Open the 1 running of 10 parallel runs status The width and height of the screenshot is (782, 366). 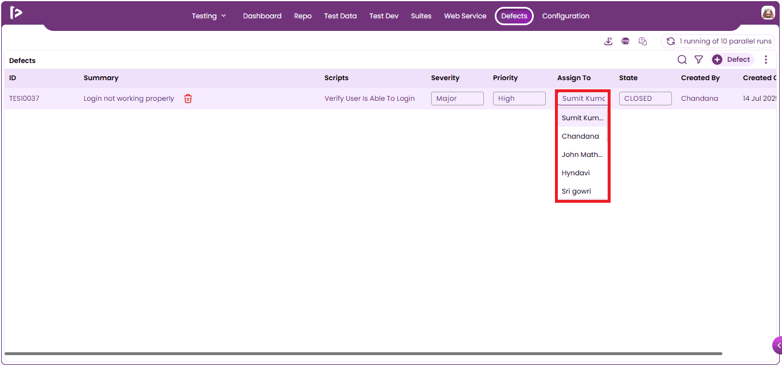point(718,41)
